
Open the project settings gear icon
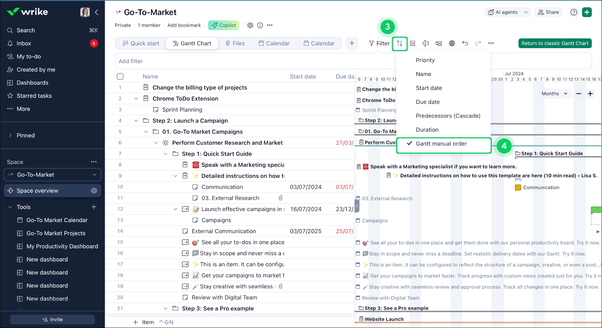[x=250, y=25]
